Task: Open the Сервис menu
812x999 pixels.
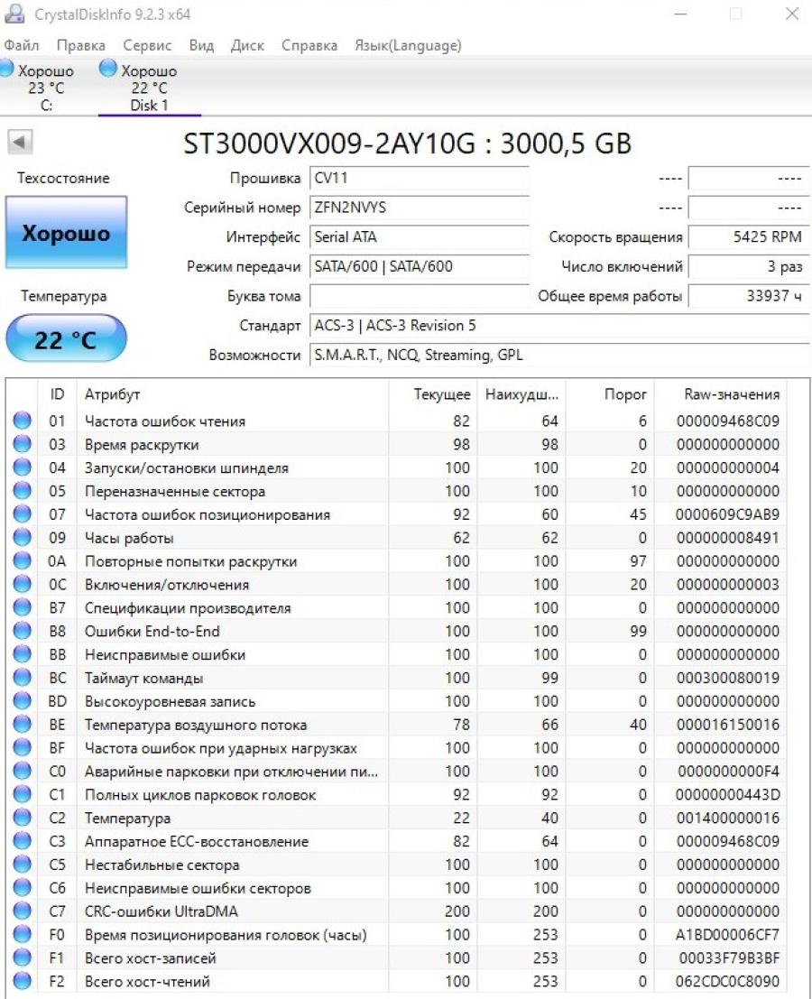Action: (147, 45)
